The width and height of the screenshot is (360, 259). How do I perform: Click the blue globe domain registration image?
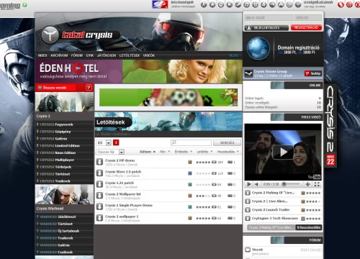pos(258,48)
